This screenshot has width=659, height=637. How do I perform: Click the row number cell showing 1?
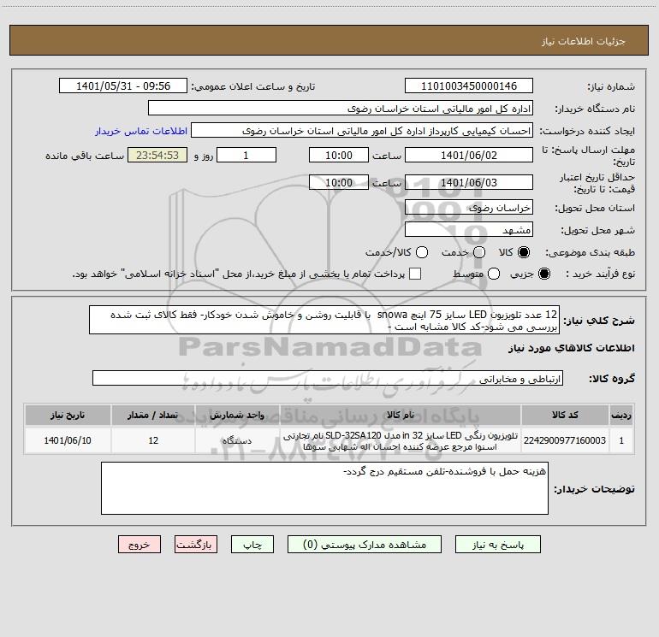click(x=621, y=440)
